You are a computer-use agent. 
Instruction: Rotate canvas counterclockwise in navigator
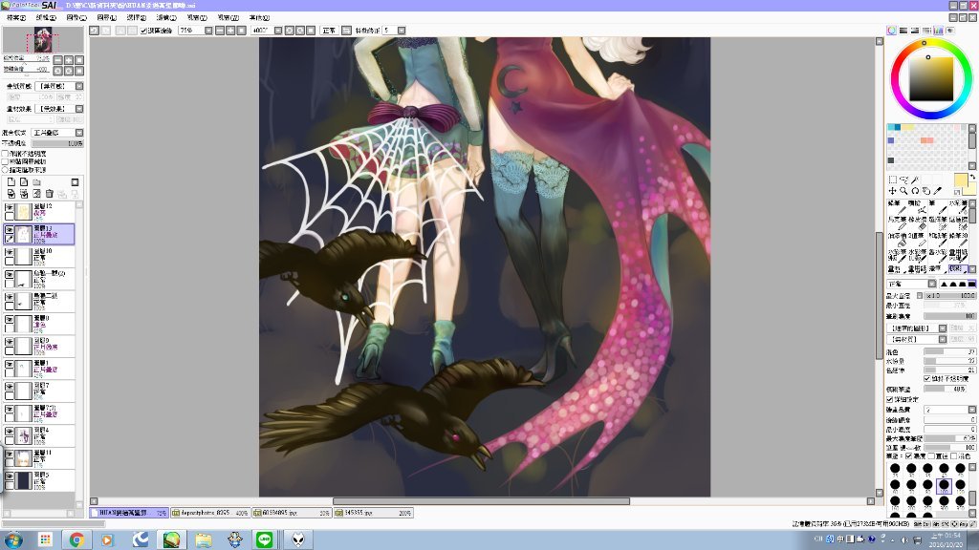pos(58,71)
